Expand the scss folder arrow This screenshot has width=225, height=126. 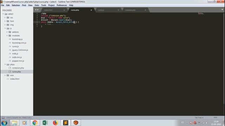point(5,75)
